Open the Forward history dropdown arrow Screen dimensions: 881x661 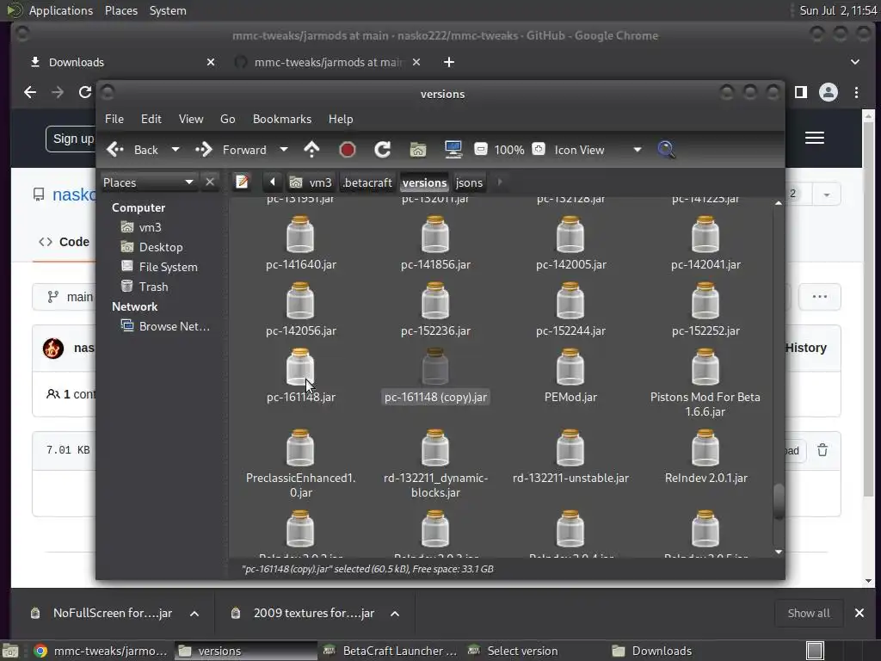[x=284, y=150]
